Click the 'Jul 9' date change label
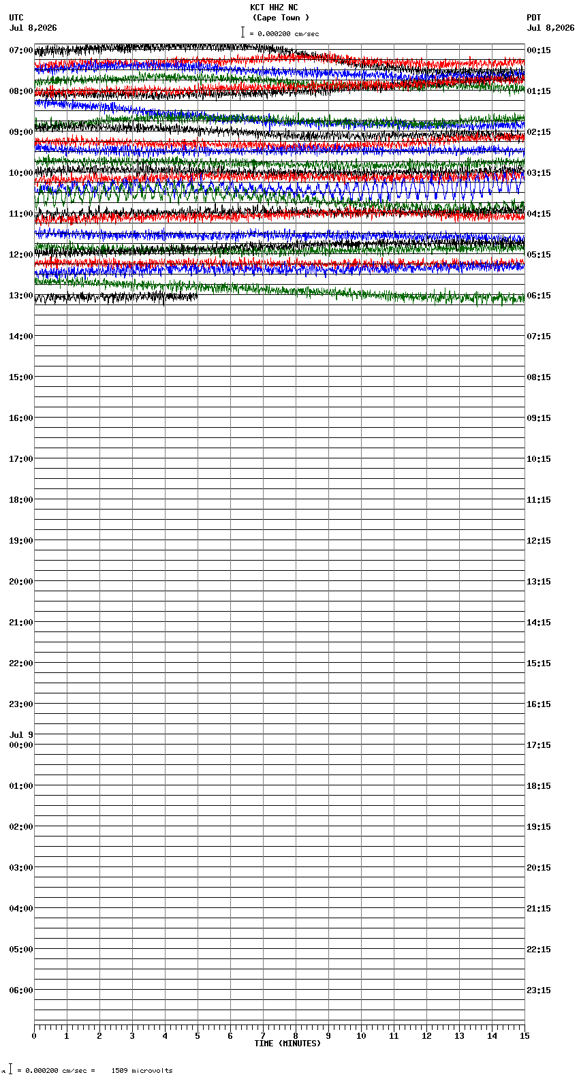This screenshot has height=1079, width=579. (x=21, y=735)
